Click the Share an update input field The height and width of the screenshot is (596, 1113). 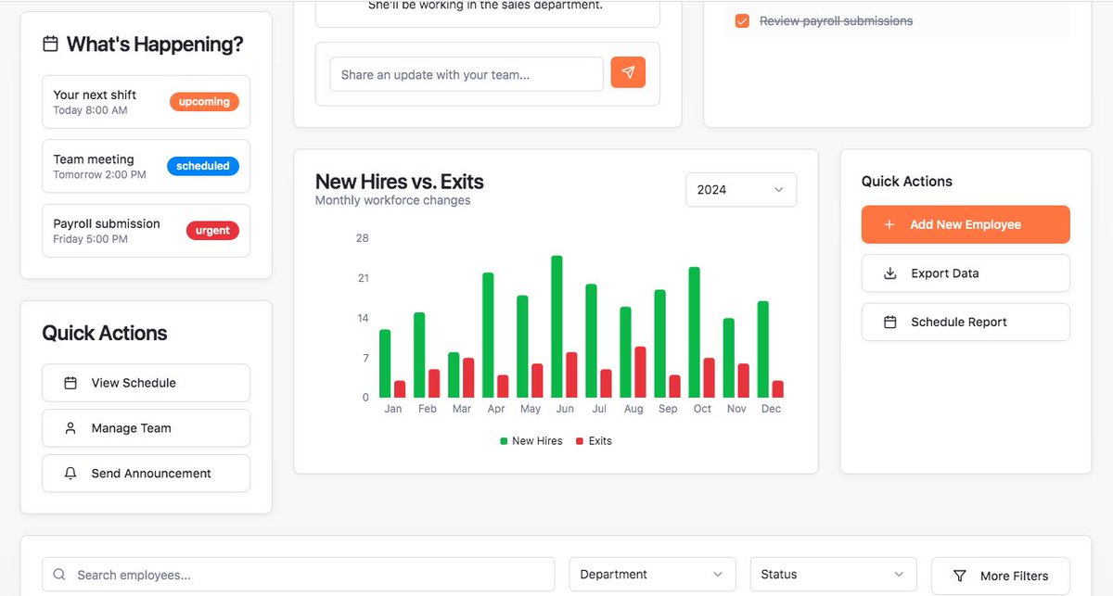464,72
